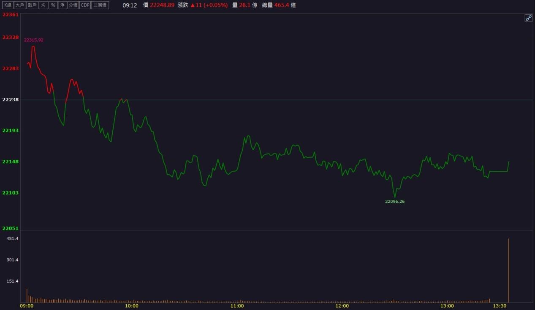Select the 散戶 toolbar button

point(32,5)
